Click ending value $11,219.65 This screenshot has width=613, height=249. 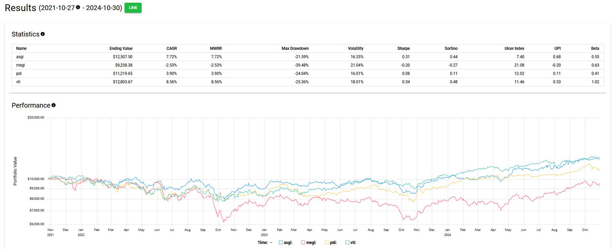click(x=123, y=74)
